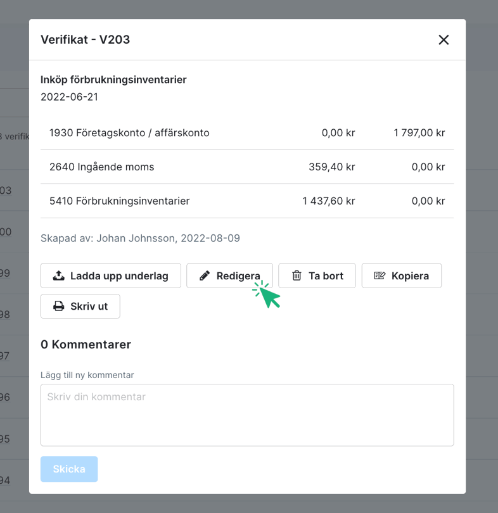Click the Inköp förbrukningsinventarier description
Viewport: 498px width, 513px height.
click(113, 80)
